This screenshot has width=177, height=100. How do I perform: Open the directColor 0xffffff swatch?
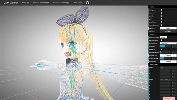[168, 61]
